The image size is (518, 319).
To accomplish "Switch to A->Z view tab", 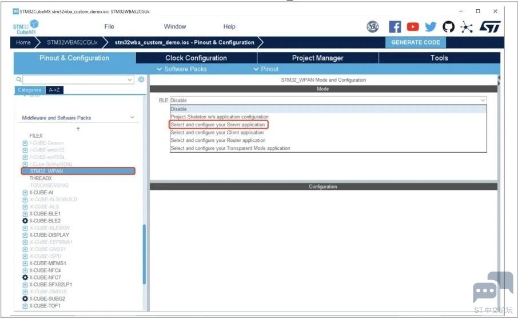I will [x=54, y=90].
